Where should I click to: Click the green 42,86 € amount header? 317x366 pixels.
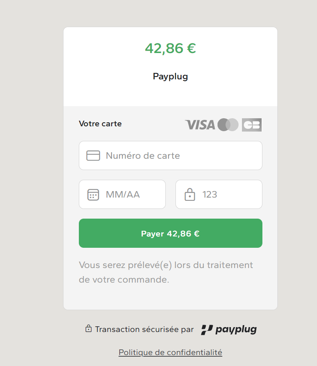pyautogui.click(x=170, y=48)
